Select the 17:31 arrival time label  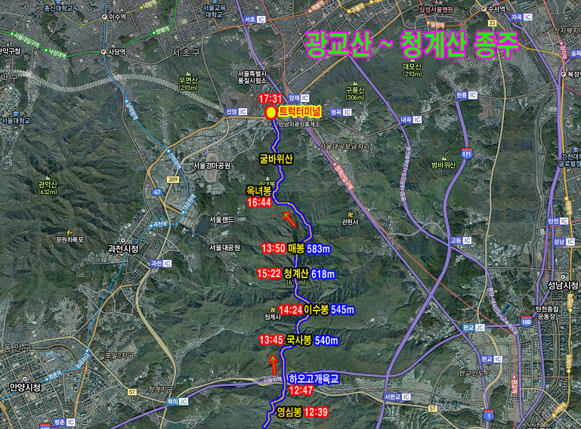pyautogui.click(x=270, y=99)
